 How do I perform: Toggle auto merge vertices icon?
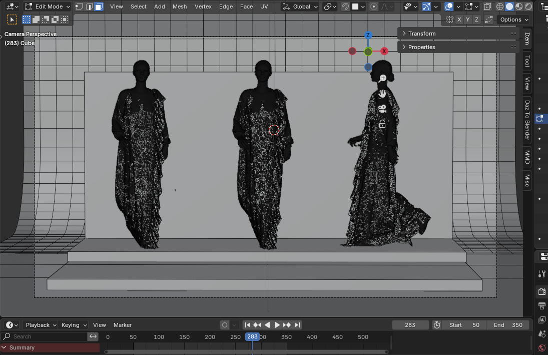point(489,20)
